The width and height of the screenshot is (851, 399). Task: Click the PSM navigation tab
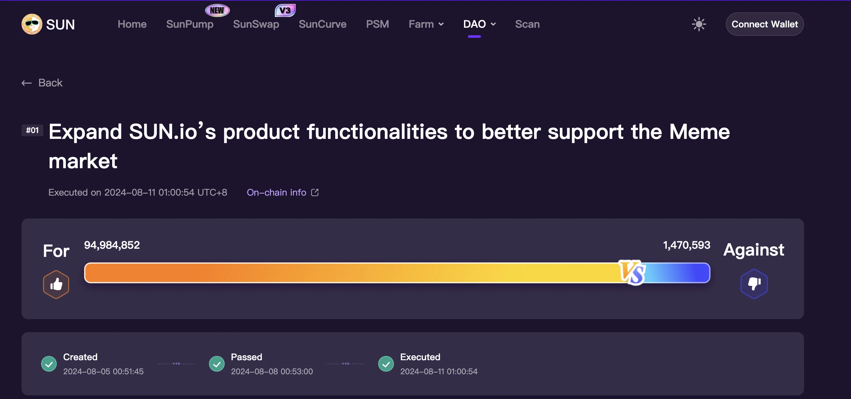coord(377,23)
